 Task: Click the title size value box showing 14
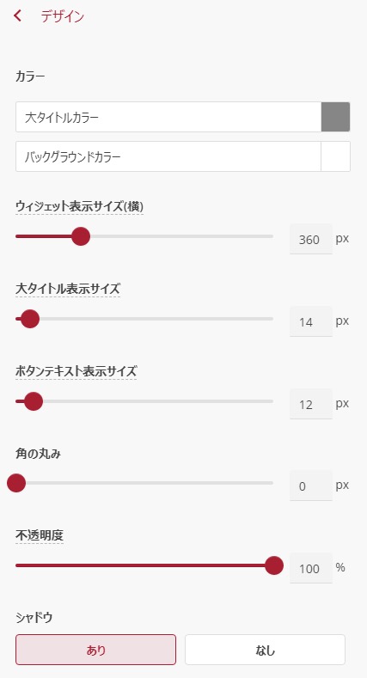pos(311,321)
